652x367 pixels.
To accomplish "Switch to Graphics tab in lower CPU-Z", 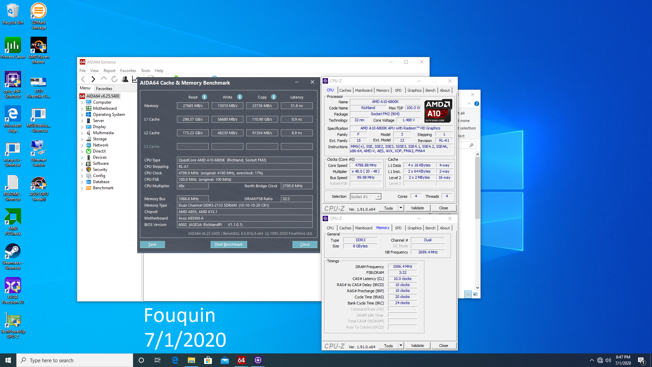I will click(414, 228).
